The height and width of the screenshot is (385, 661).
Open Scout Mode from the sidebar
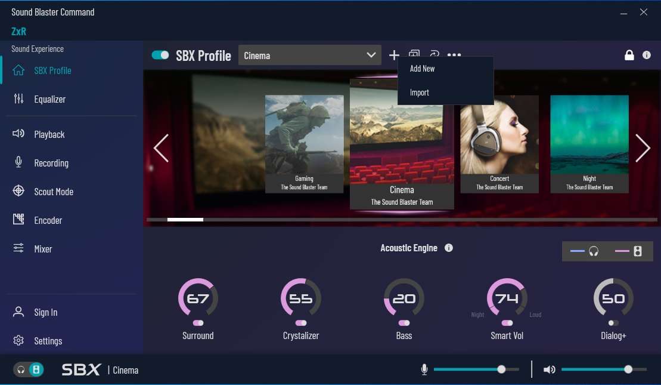tap(54, 192)
